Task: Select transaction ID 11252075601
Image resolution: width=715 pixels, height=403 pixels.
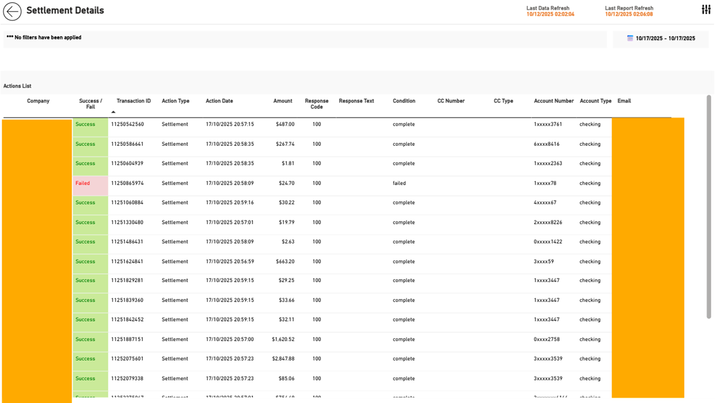Action: (127, 358)
